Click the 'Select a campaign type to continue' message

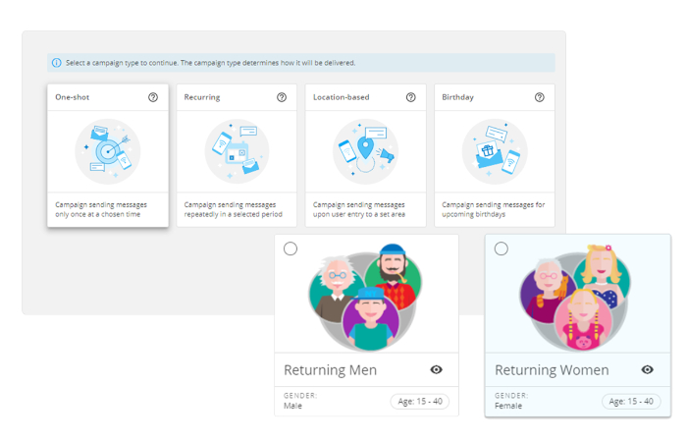point(211,63)
